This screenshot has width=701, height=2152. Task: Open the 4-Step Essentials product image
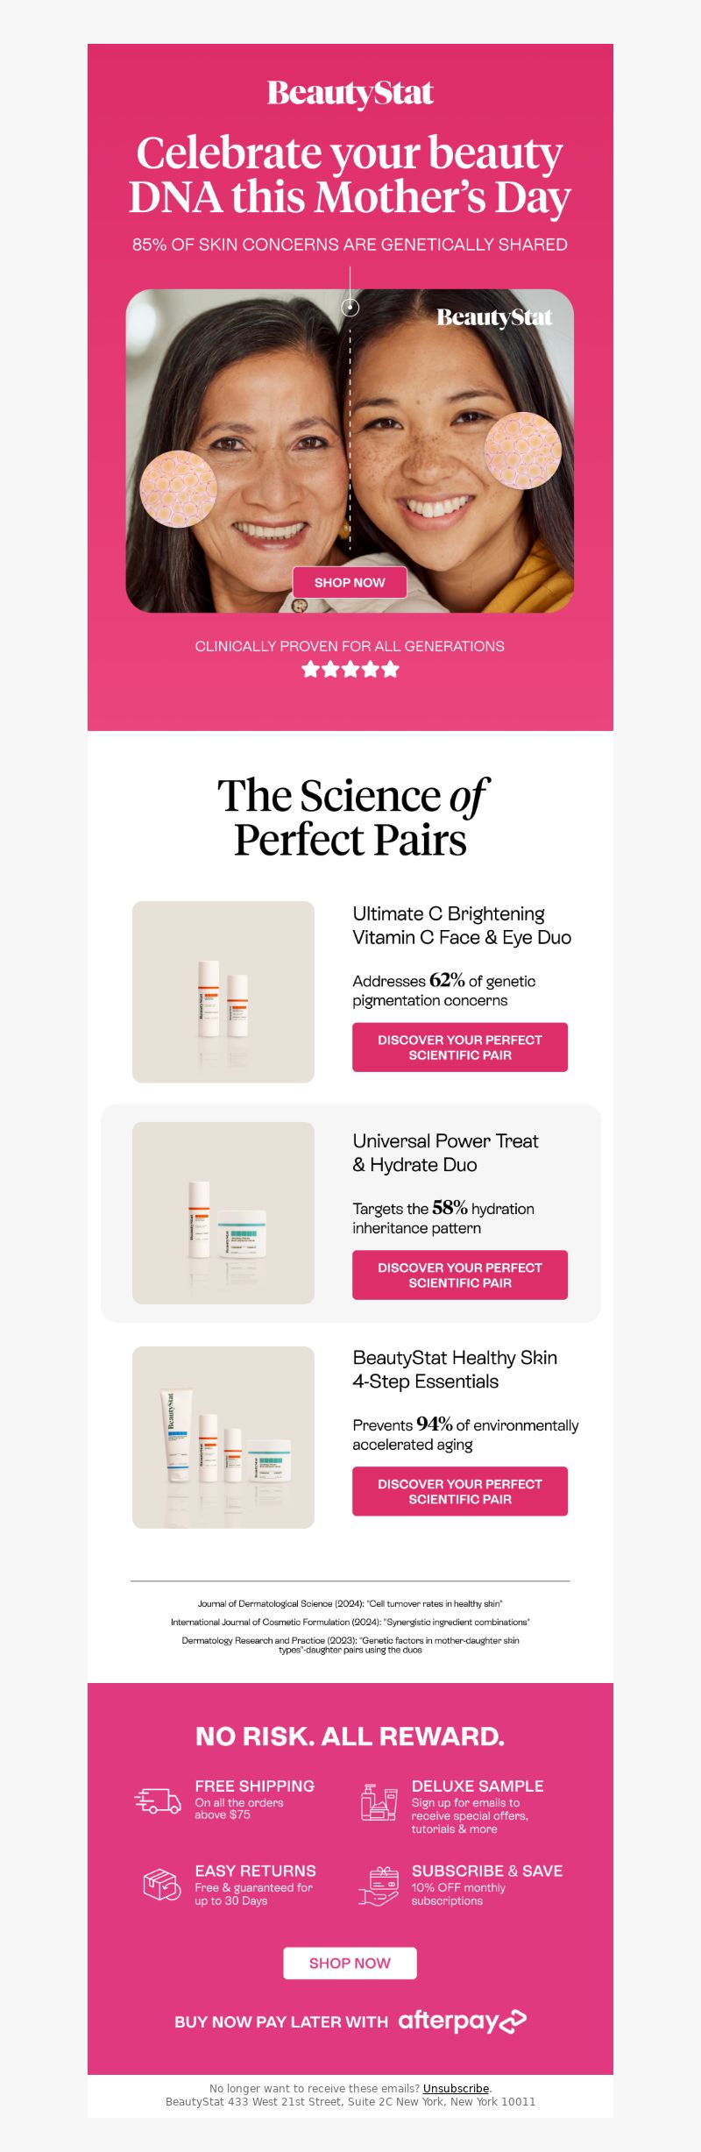(x=223, y=1438)
